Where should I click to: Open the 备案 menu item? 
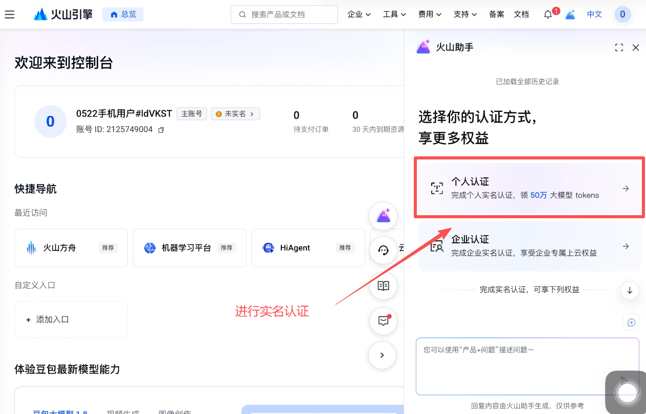point(497,14)
